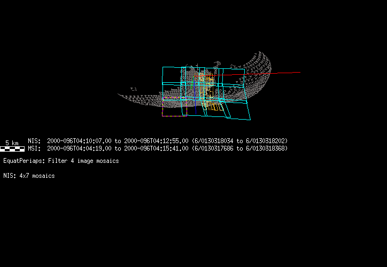Click the blue vertical axis line
The image size is (387, 267).
tap(195, 96)
